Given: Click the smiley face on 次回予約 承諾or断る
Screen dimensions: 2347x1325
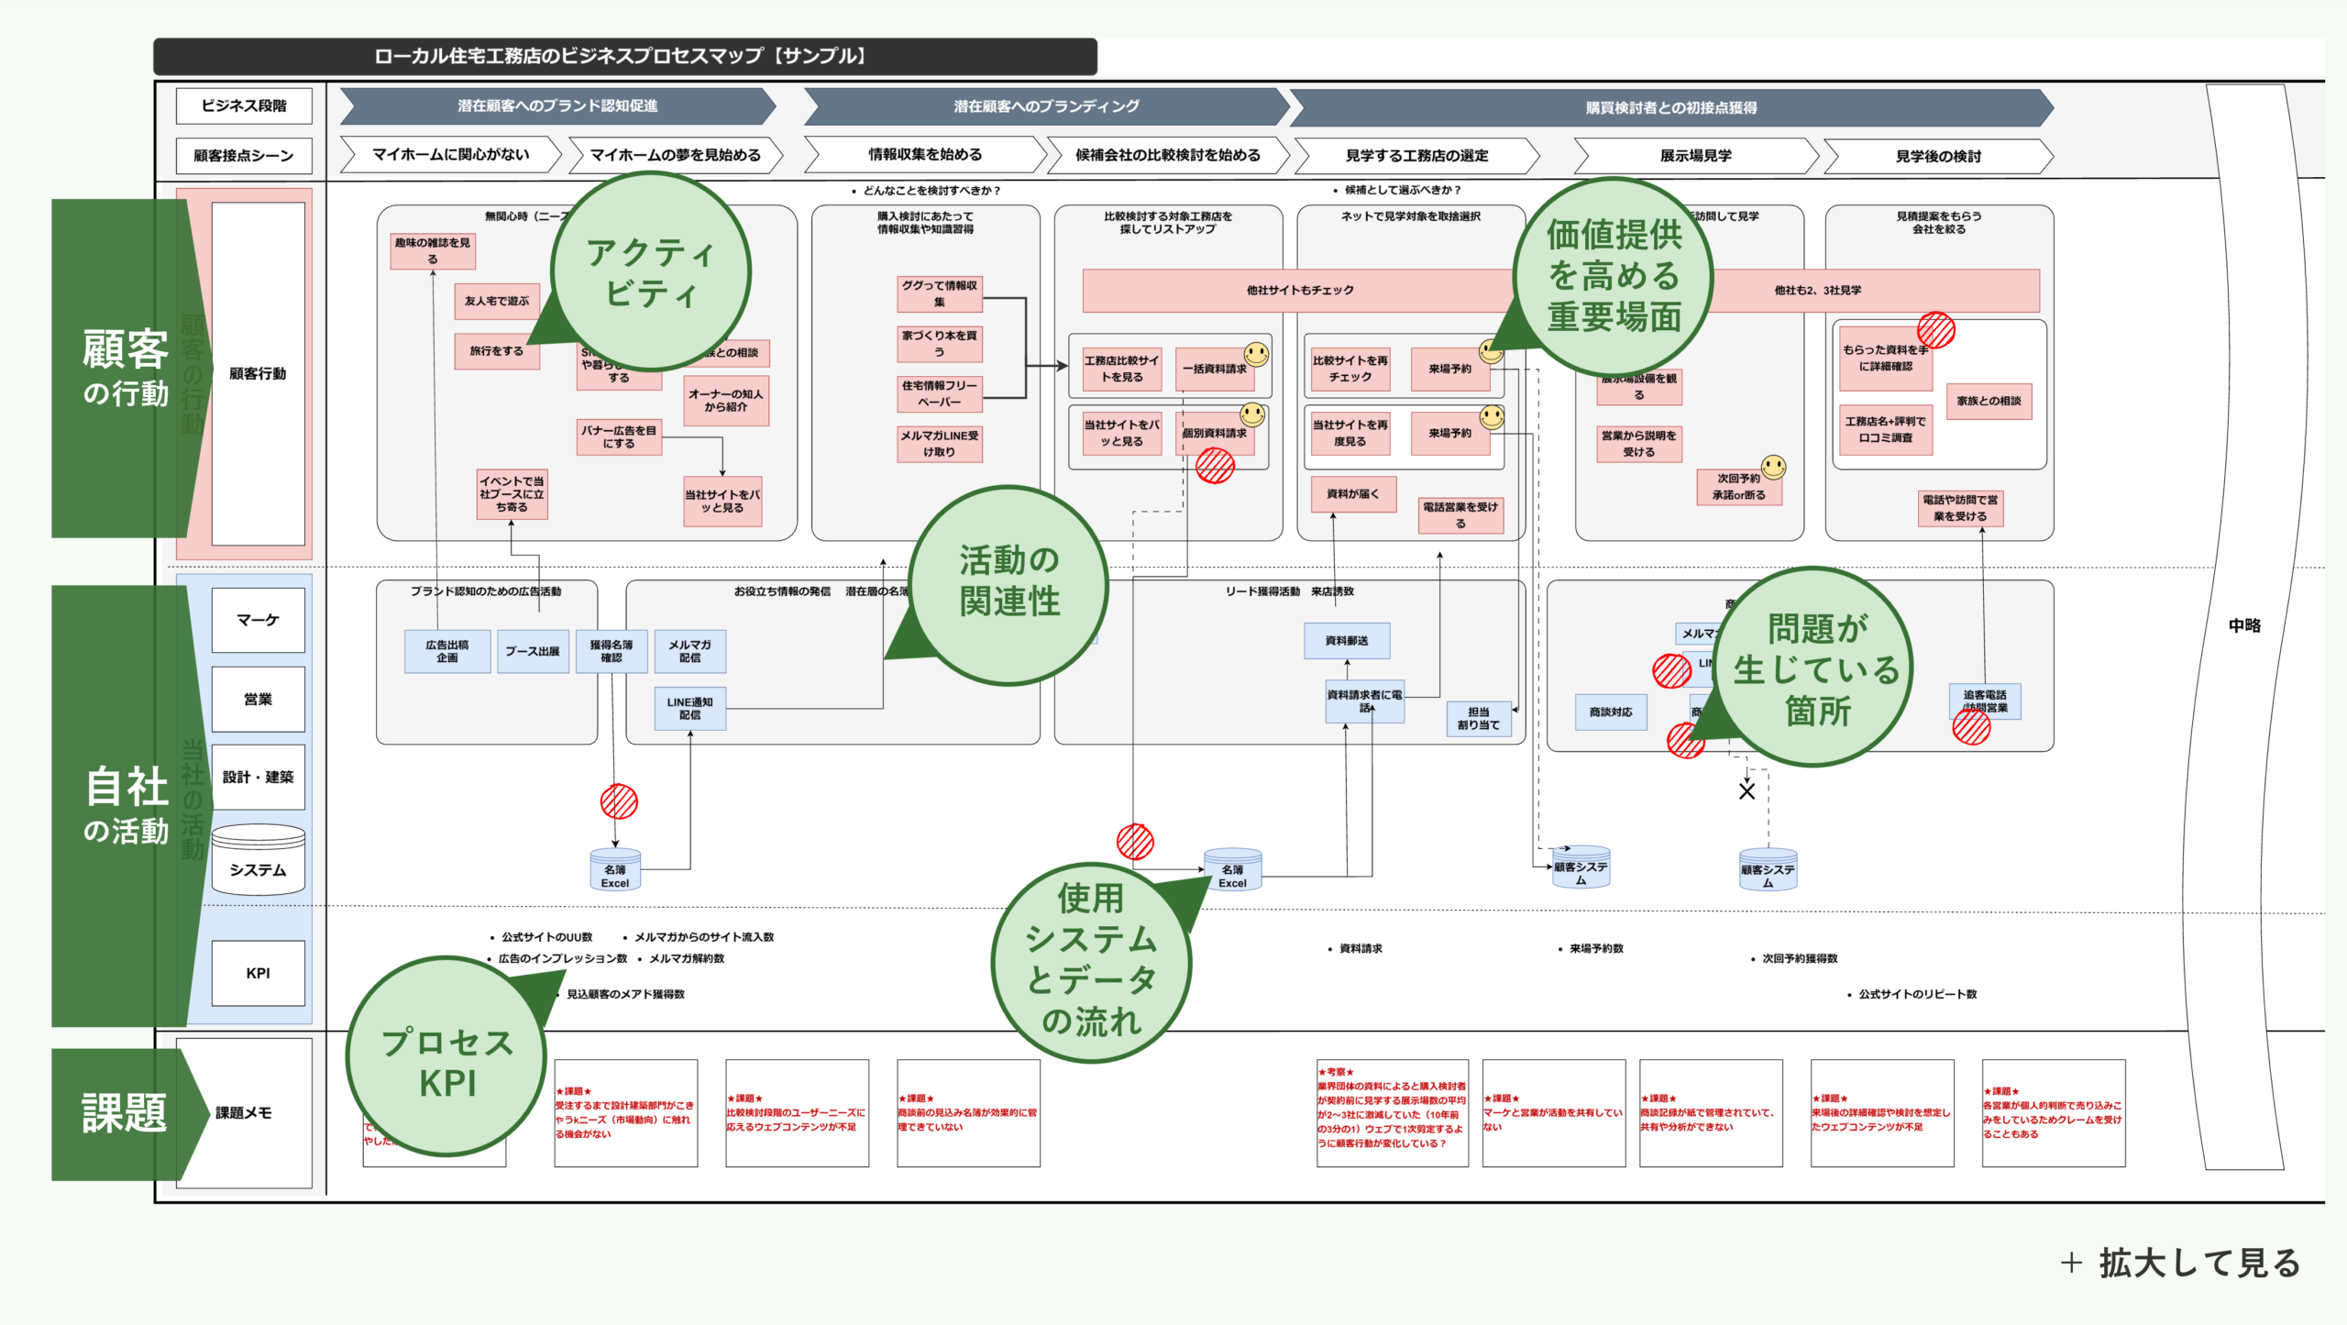Looking at the screenshot, I should (x=1774, y=467).
